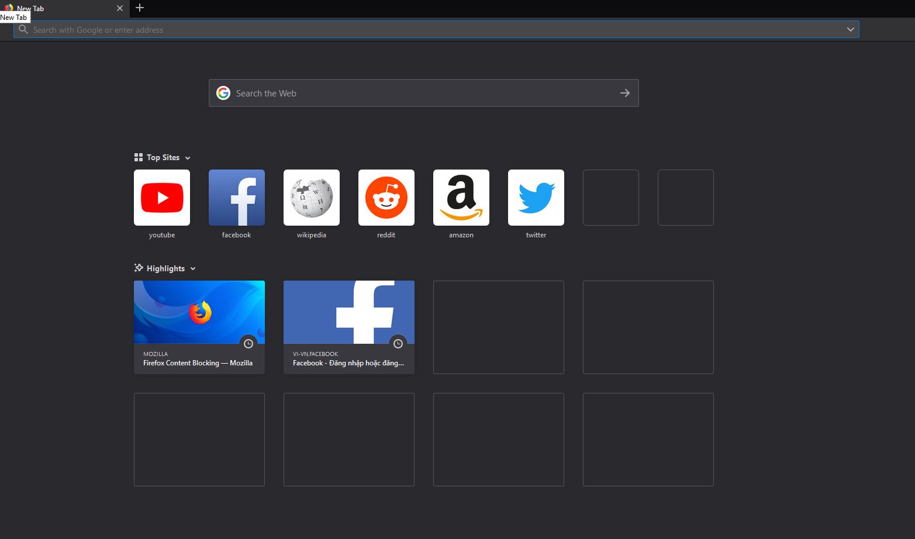Image resolution: width=915 pixels, height=539 pixels.
Task: Open the YouTube top site tile
Action: click(x=162, y=198)
